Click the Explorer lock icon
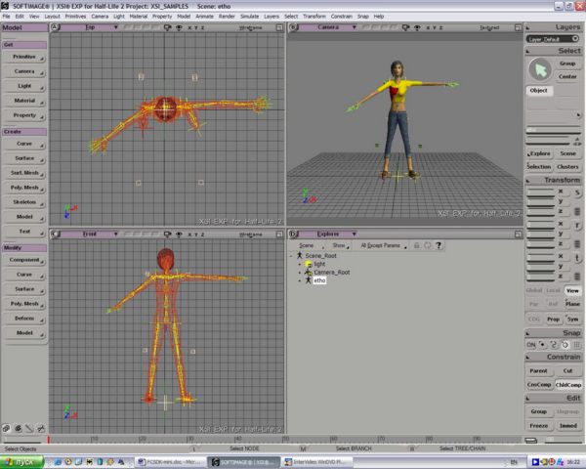 coord(416,245)
